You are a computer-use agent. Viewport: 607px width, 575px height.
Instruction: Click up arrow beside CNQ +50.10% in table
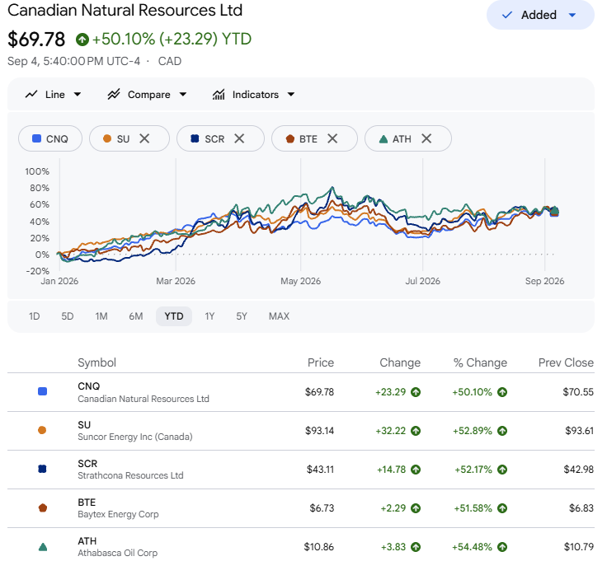click(502, 392)
